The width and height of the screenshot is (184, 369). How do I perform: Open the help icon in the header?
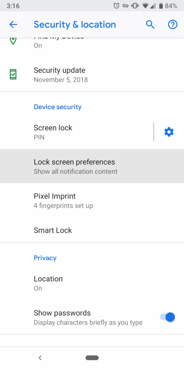point(172,24)
